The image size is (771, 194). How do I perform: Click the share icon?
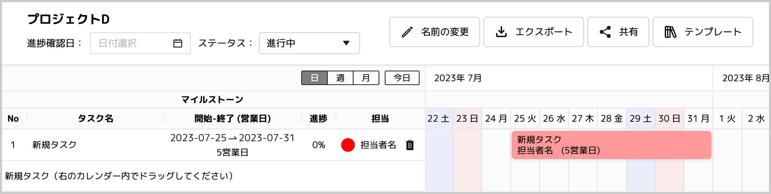[x=605, y=32]
